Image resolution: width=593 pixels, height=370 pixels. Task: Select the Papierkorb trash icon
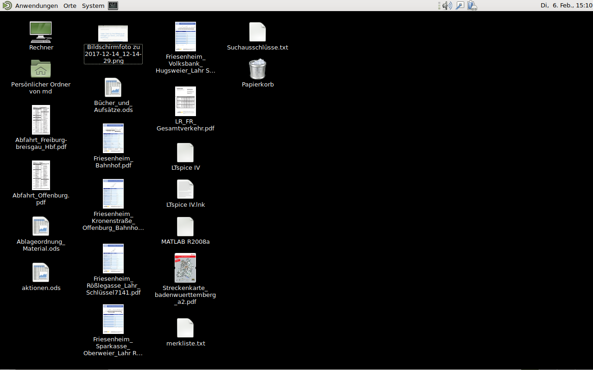(258, 69)
